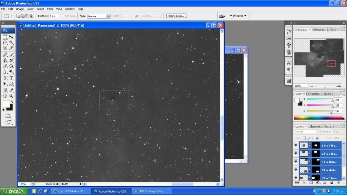The height and width of the screenshot is (195, 347).
Task: Select the Crop tool
Action: [5, 48]
